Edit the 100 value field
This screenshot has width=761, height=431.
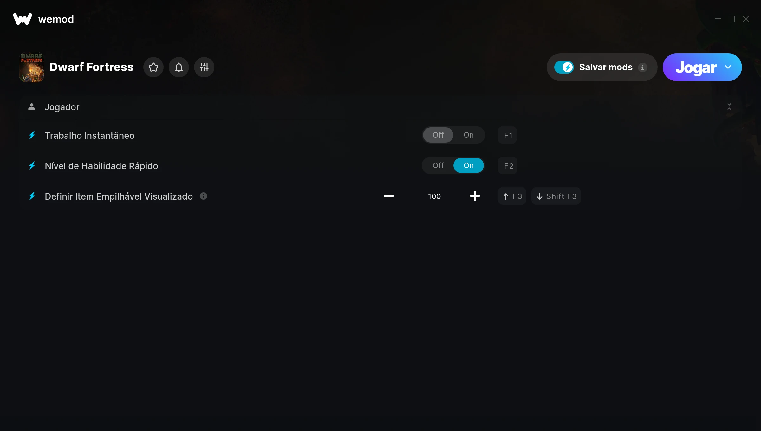[434, 196]
